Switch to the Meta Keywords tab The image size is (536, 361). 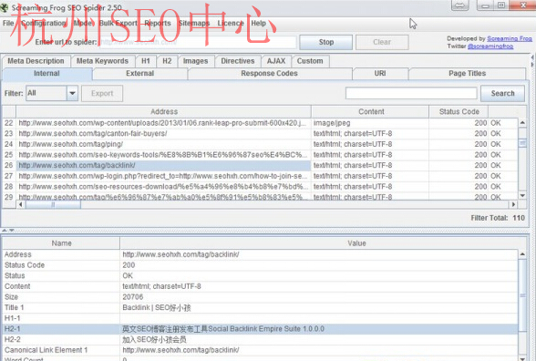pyautogui.click(x=102, y=61)
